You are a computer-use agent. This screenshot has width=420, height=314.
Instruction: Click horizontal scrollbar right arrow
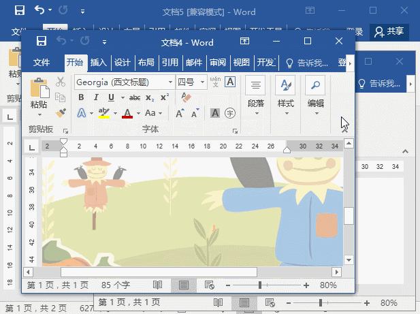coord(336,272)
